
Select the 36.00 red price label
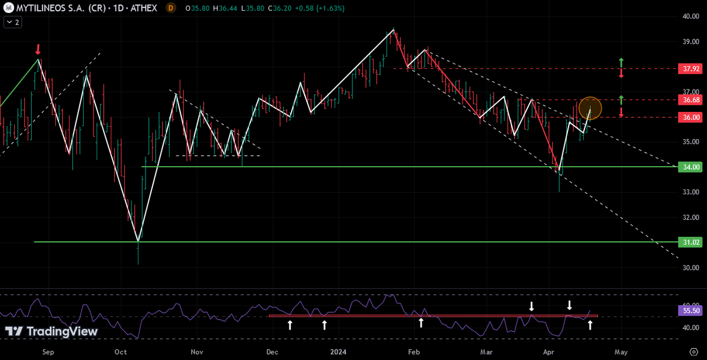[689, 117]
